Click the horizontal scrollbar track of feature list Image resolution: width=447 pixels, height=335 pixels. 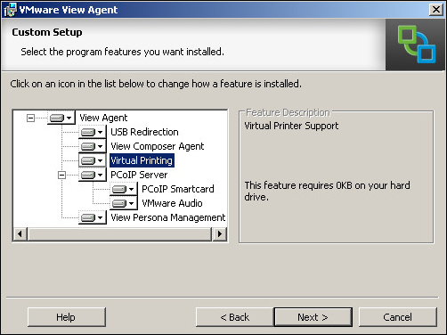[120, 233]
